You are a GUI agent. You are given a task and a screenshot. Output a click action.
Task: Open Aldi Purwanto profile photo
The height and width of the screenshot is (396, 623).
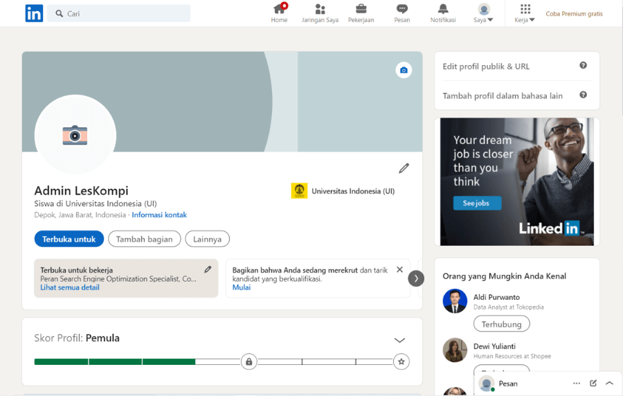(455, 301)
